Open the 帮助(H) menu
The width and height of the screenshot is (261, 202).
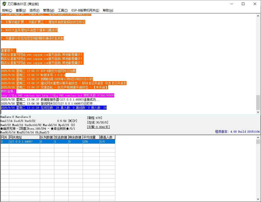click(108, 10)
